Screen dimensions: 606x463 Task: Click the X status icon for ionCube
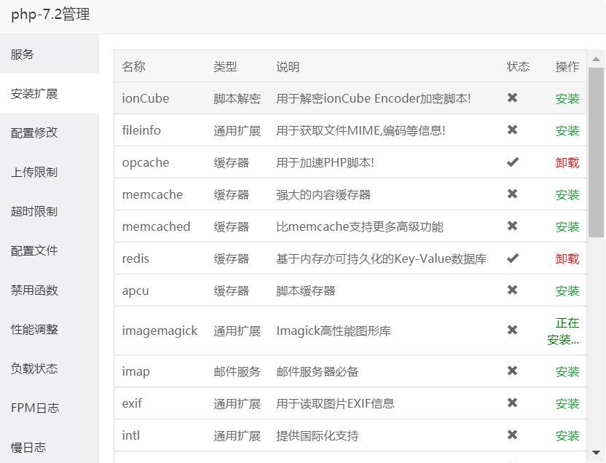coord(512,98)
